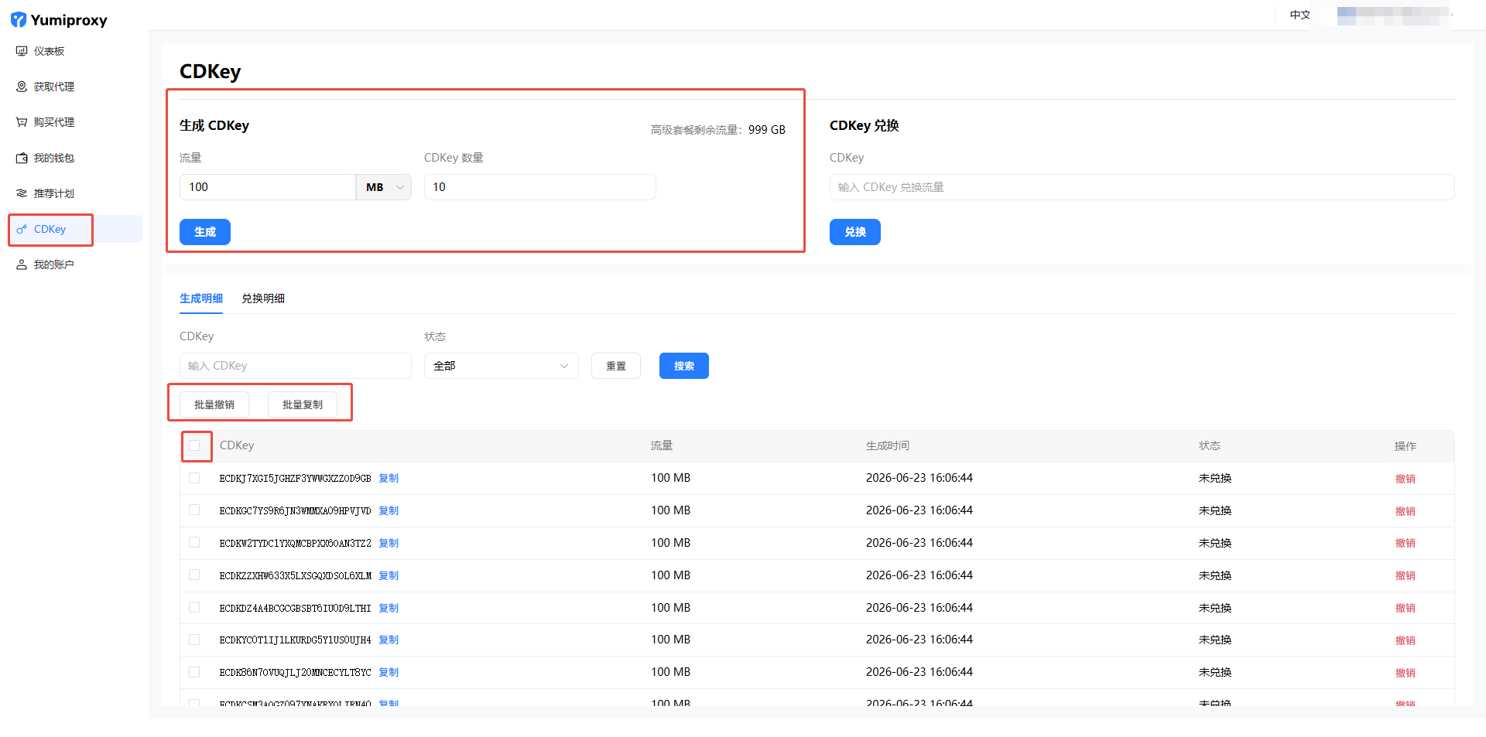Screen dimensions: 1486x737
Task: Click the 999 GB remaining traffic value
Action: tap(767, 130)
